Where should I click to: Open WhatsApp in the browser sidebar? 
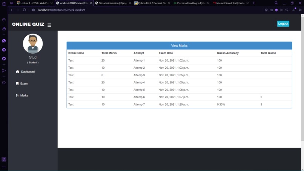4,41
